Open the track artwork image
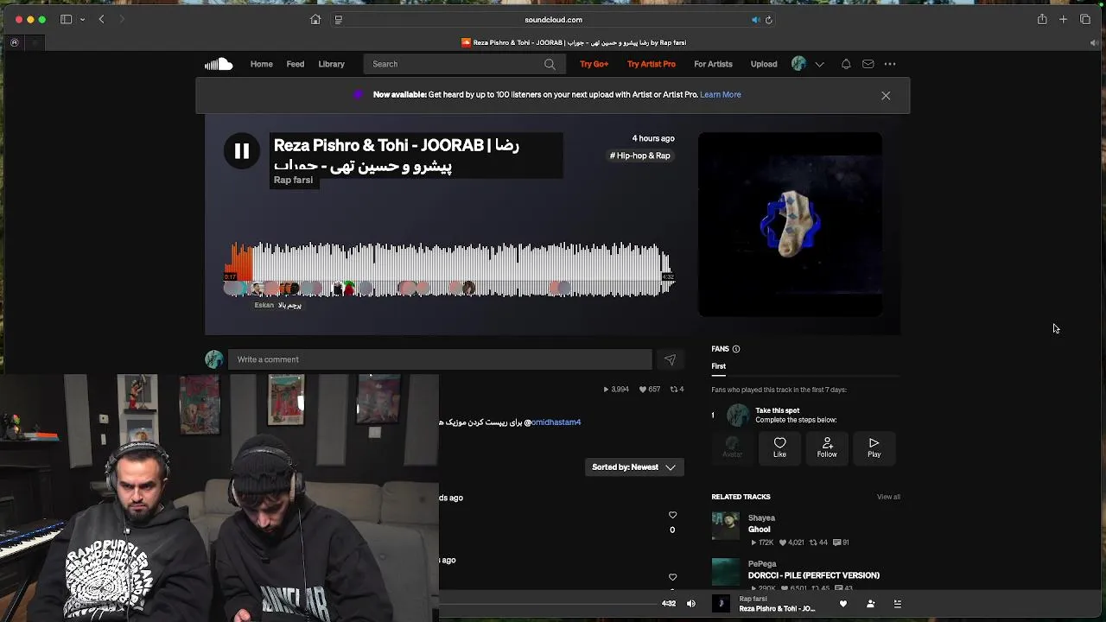The width and height of the screenshot is (1106, 622). pyautogui.click(x=790, y=225)
